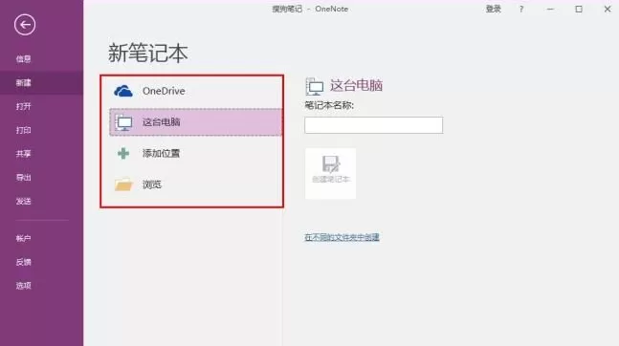Open the 反馈 menu item
Image resolution: width=619 pixels, height=346 pixels.
click(x=23, y=262)
